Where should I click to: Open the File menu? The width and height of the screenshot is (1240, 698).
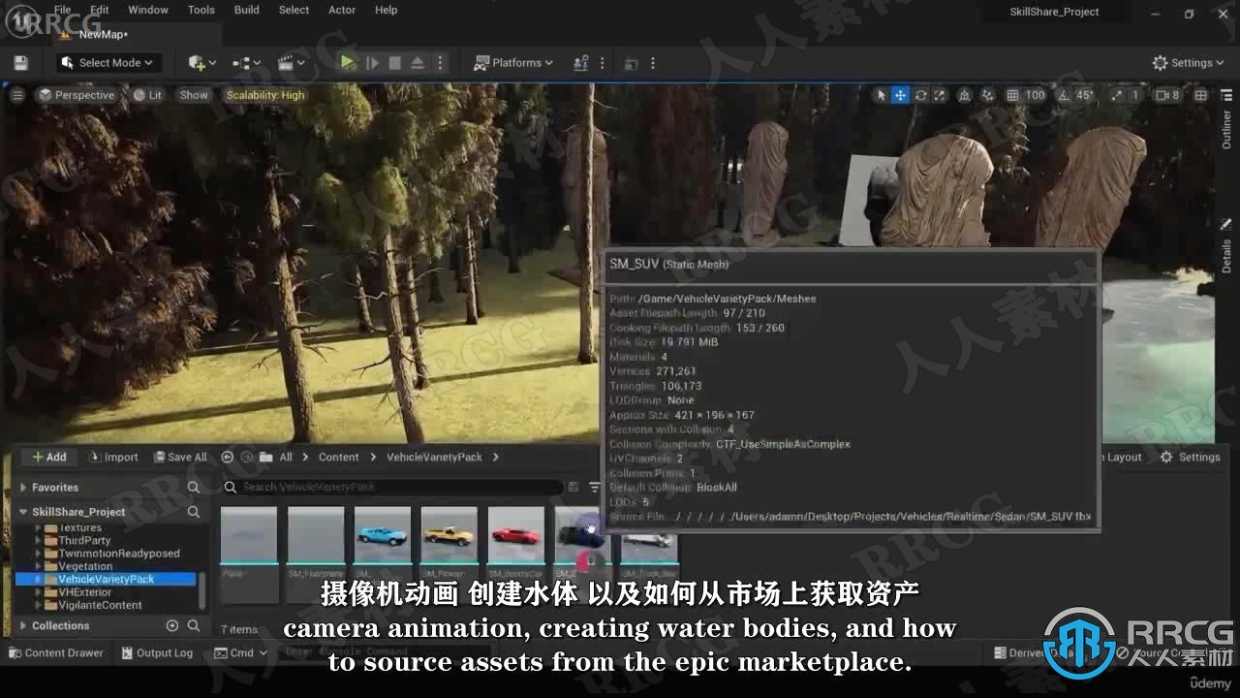click(62, 10)
